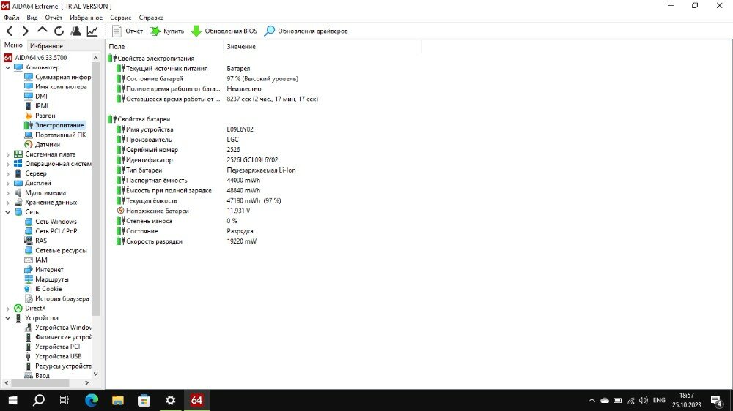Open the Избранное menu in menu bar

click(x=86, y=18)
